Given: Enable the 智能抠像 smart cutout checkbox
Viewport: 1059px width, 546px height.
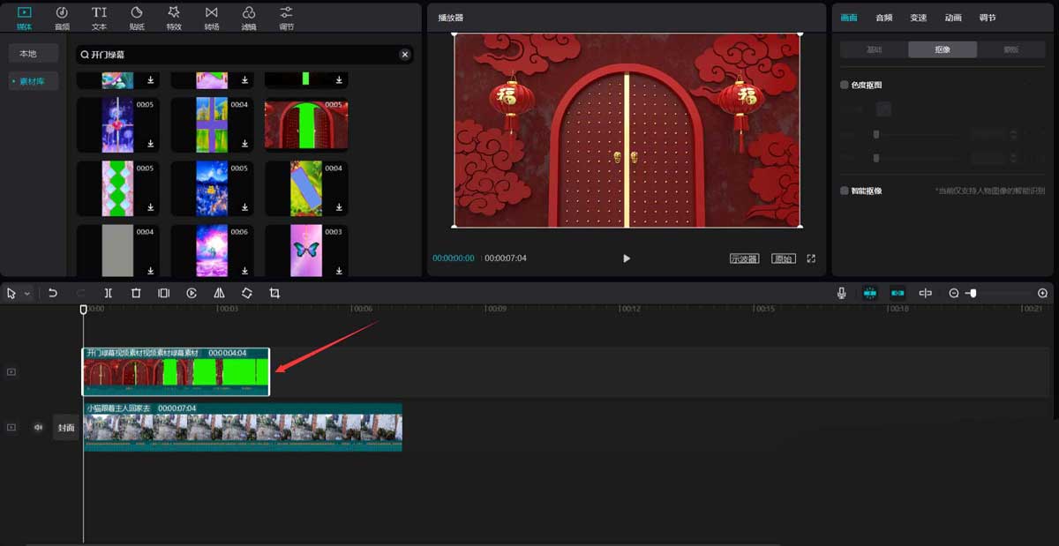Looking at the screenshot, I should (845, 191).
